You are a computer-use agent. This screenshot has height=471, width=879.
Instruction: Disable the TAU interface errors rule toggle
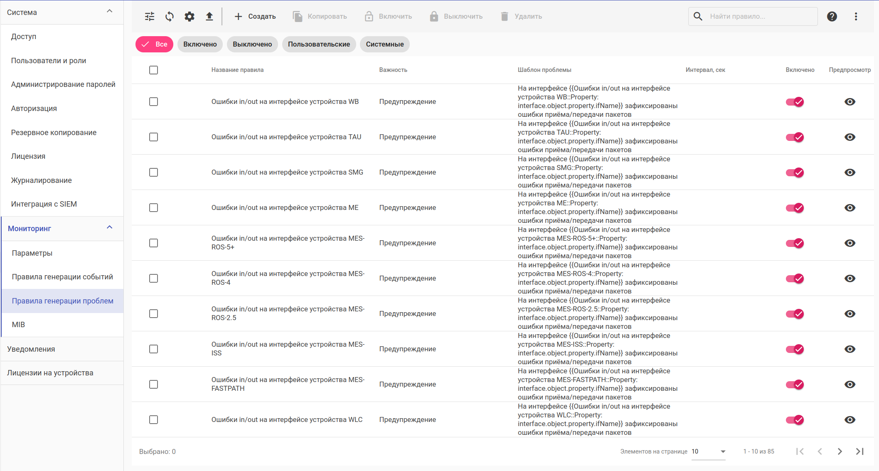click(795, 137)
